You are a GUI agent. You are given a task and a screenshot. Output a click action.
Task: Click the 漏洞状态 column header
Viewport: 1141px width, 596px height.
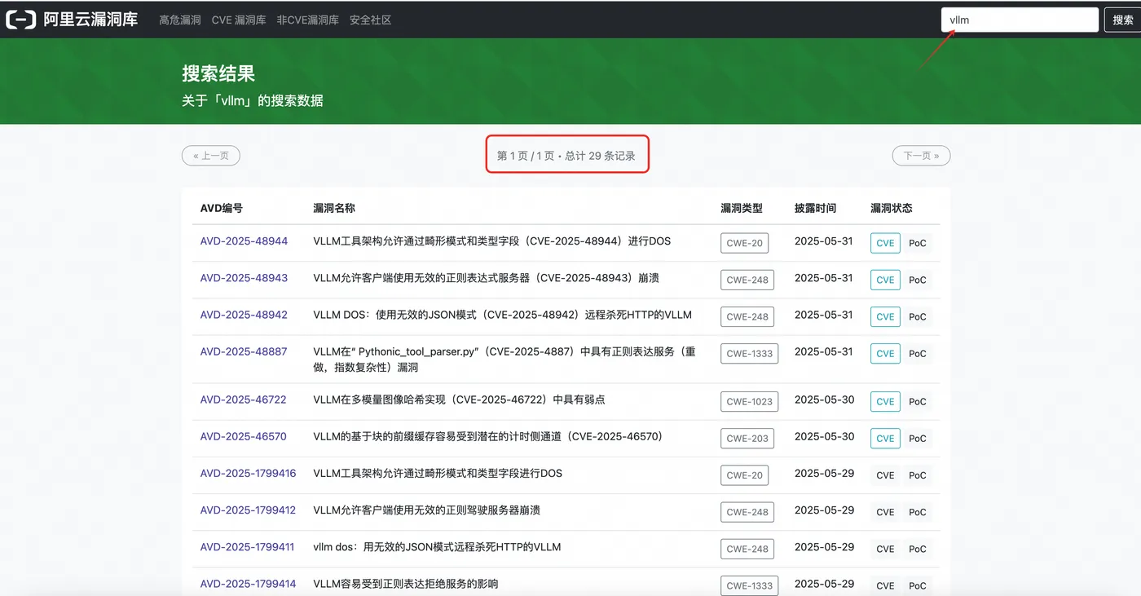point(891,208)
